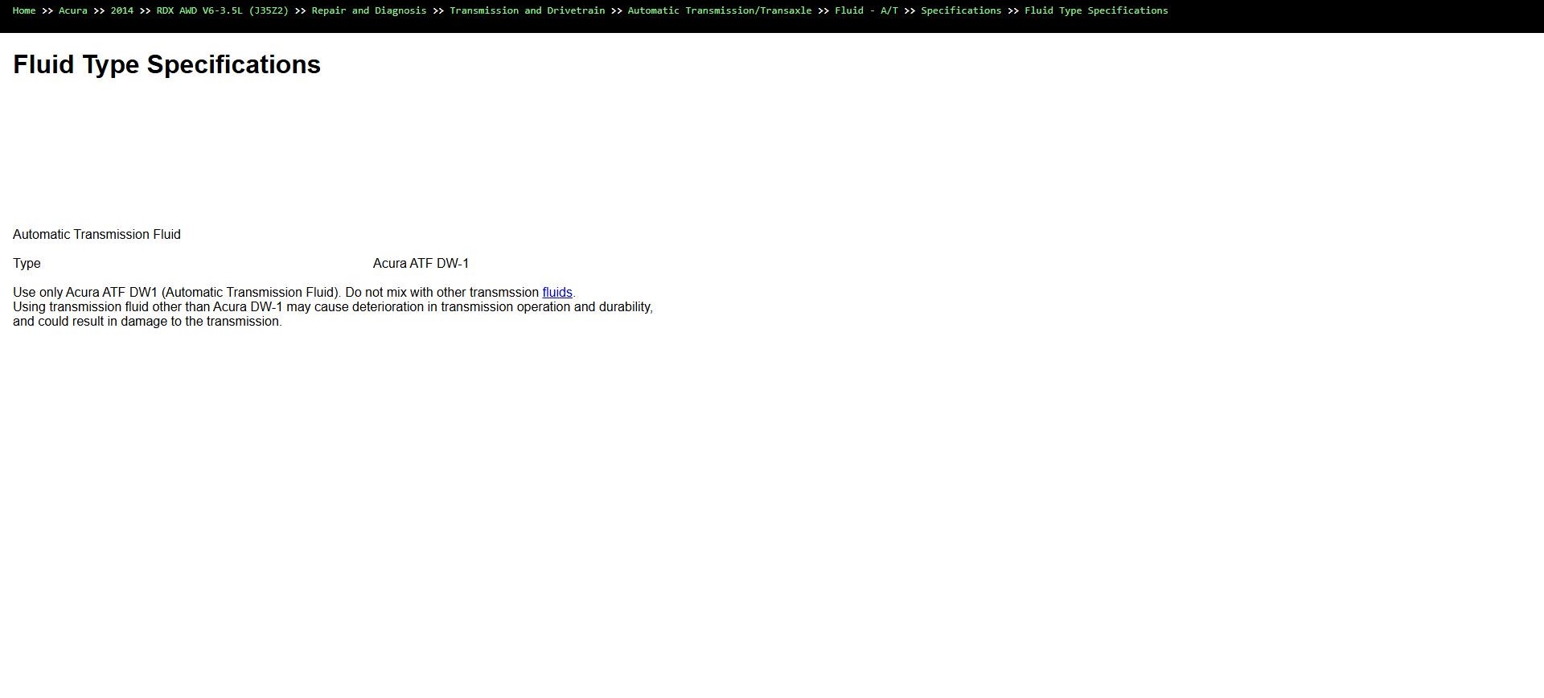Open Transmission and Drivetrain breadcrumb
This screenshot has width=1544, height=698.
[x=528, y=10]
